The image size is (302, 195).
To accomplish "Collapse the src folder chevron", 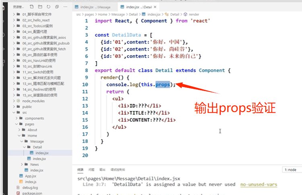I will 14,112.
